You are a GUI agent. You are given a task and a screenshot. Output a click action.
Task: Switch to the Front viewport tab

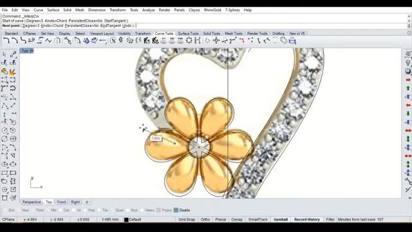[62, 202]
